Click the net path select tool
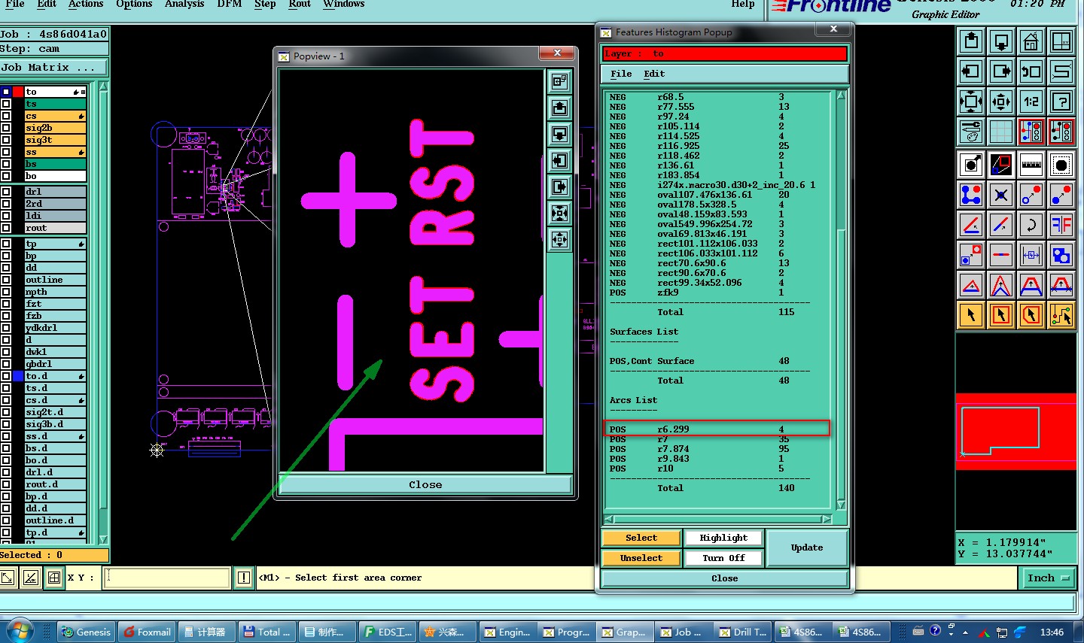 pos(1061,315)
